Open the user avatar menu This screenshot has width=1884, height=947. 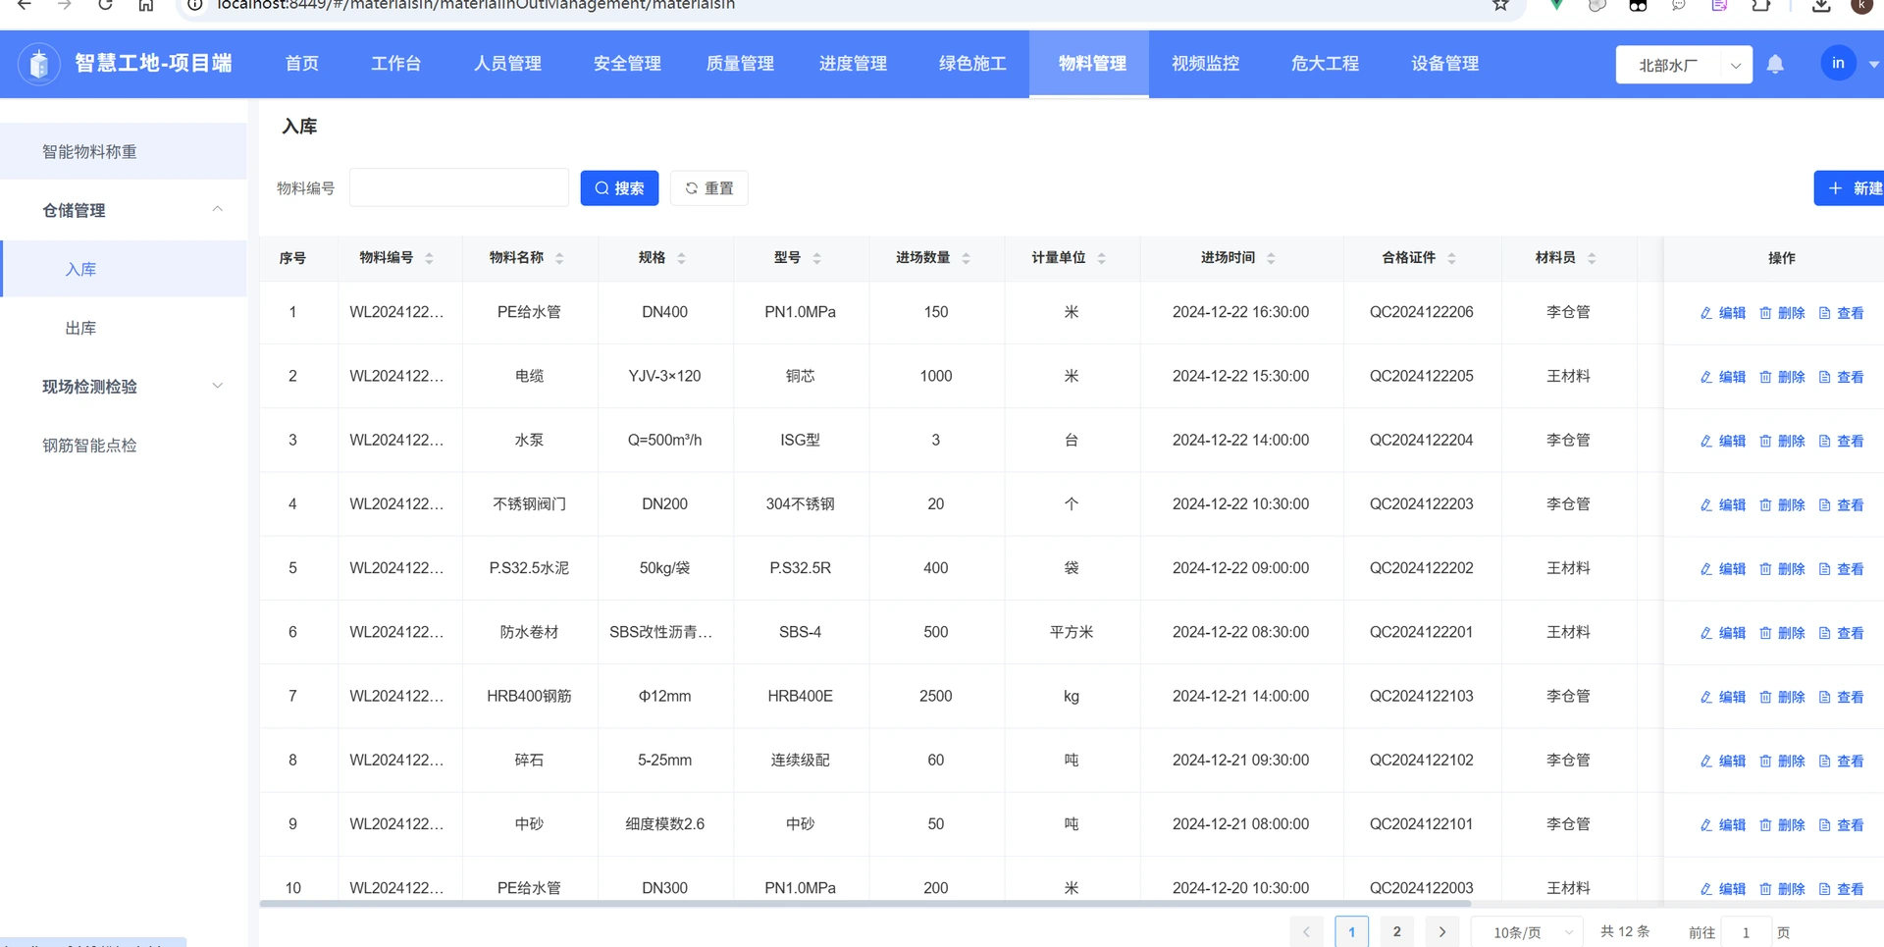pyautogui.click(x=1838, y=64)
